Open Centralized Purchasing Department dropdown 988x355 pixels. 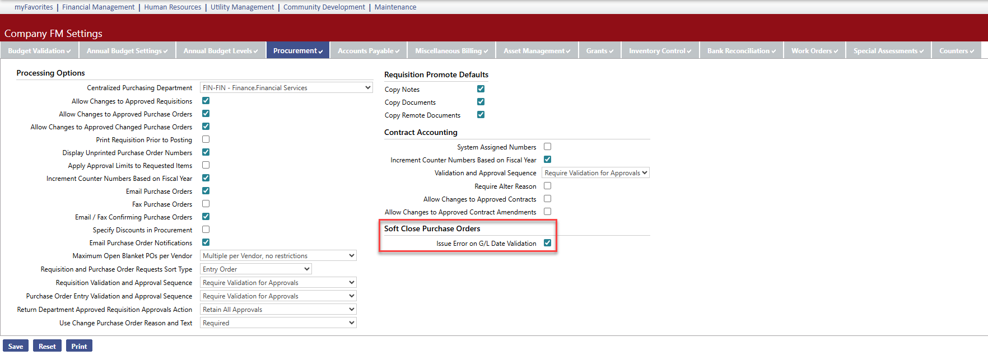[286, 88]
